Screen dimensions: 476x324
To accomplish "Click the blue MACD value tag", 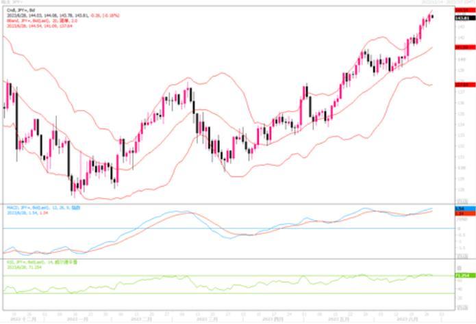I will (466, 208).
